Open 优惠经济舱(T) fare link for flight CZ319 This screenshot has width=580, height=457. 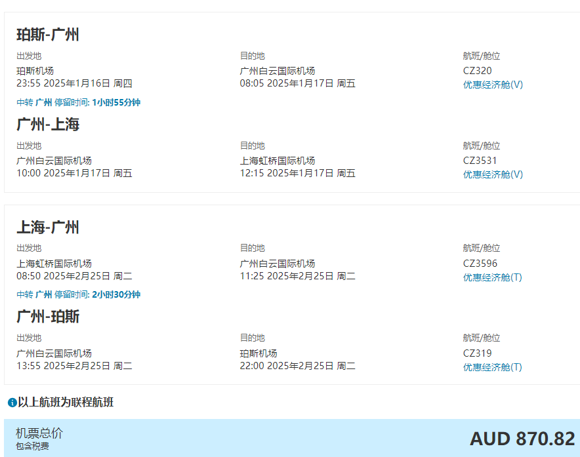[492, 367]
